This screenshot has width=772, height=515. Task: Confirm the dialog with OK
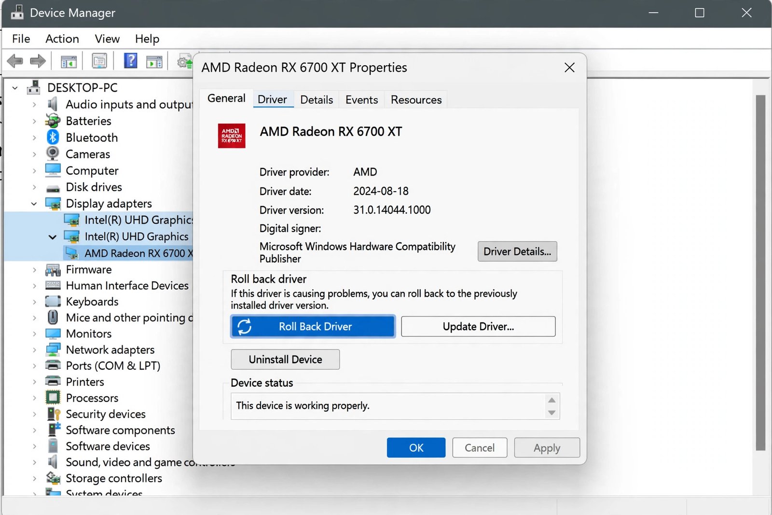416,447
